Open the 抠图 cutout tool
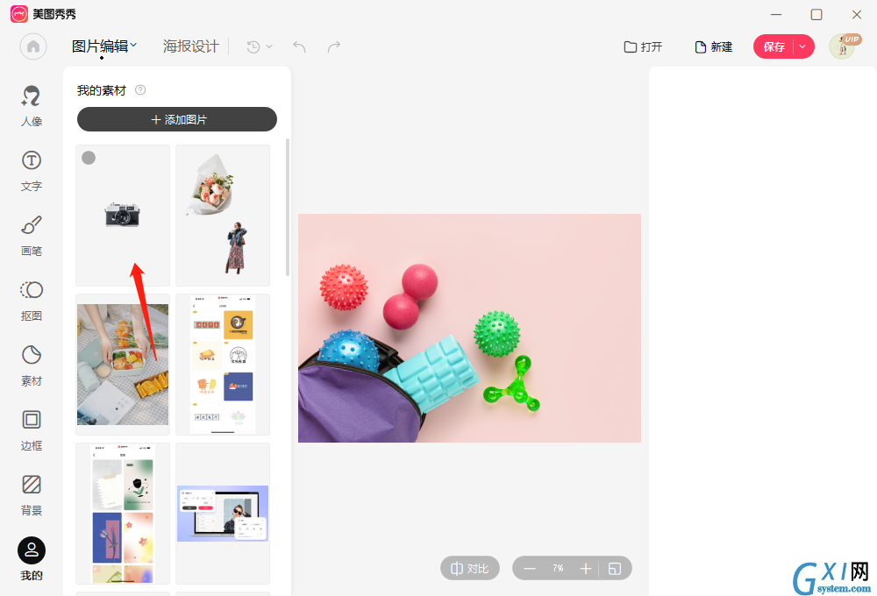877x596 pixels. pos(32,301)
